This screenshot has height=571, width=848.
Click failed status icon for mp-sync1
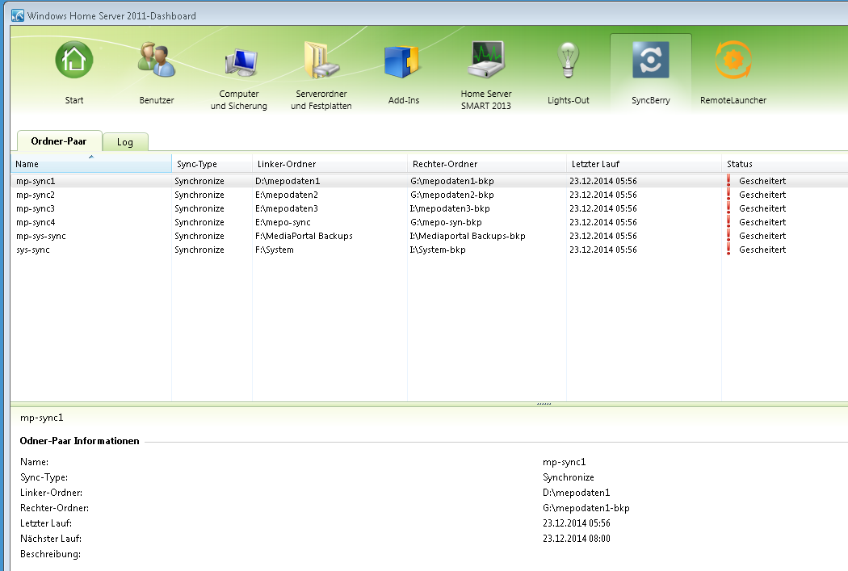point(728,181)
